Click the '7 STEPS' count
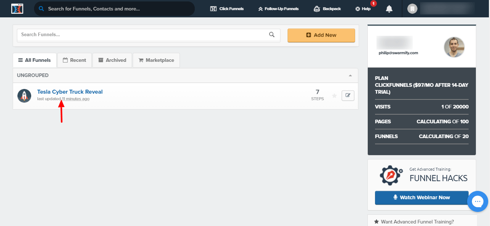The height and width of the screenshot is (226, 490). (317, 95)
